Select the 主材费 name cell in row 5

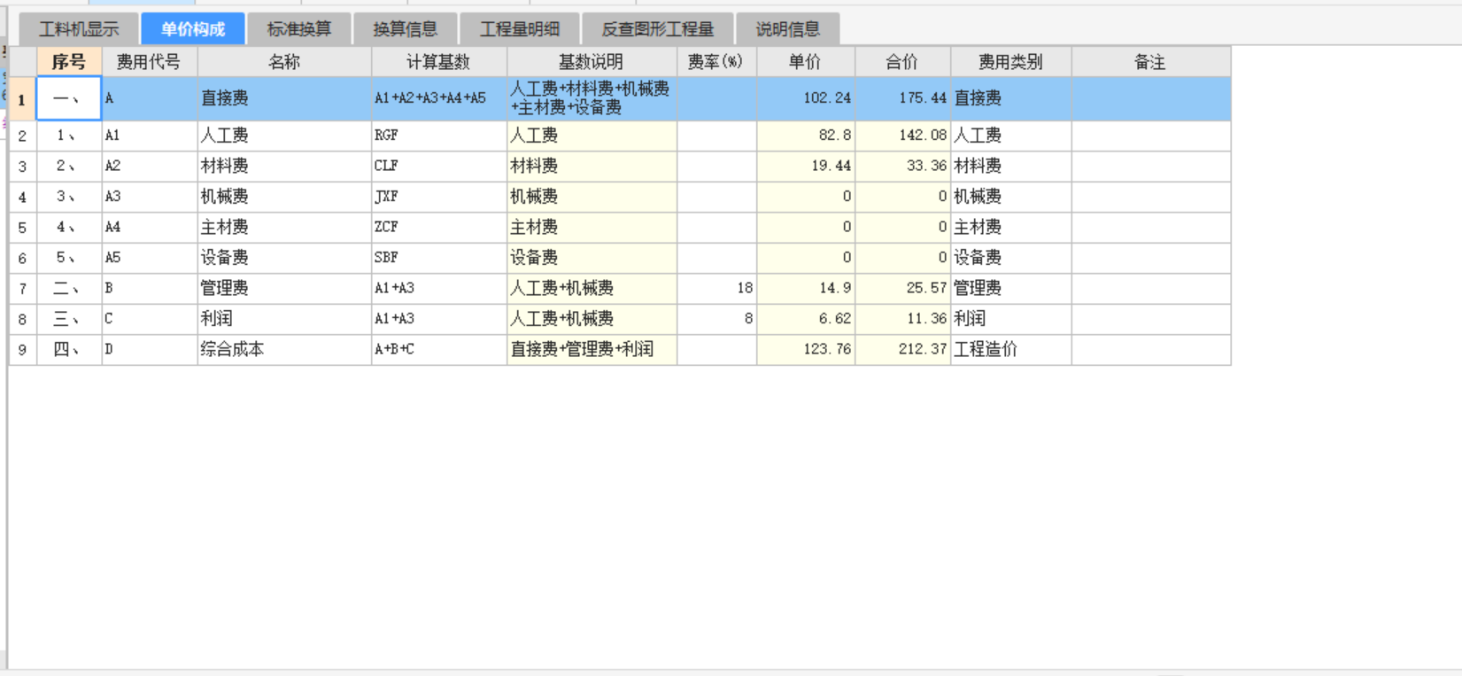click(284, 228)
